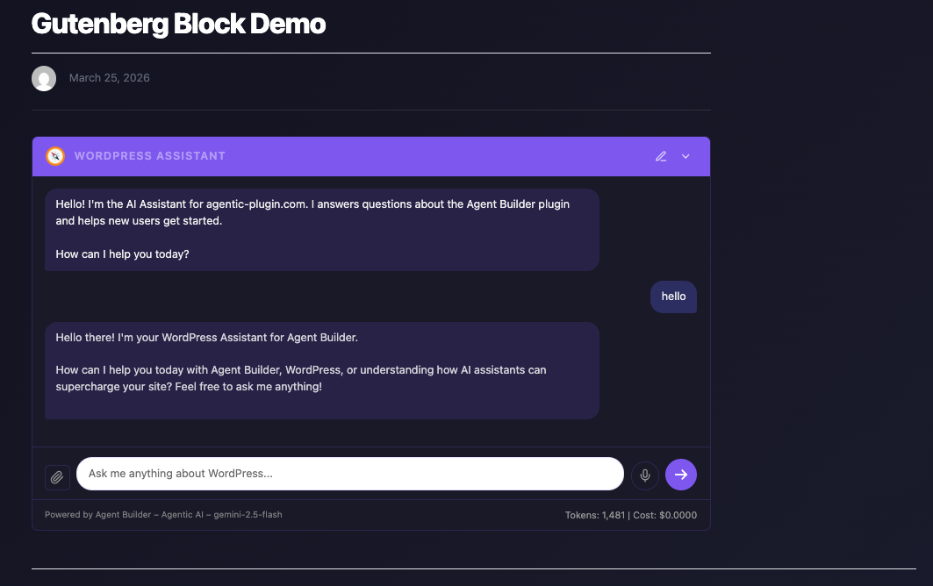The width and height of the screenshot is (933, 586).
Task: Edit the chat with the pencil icon
Action: [661, 156]
